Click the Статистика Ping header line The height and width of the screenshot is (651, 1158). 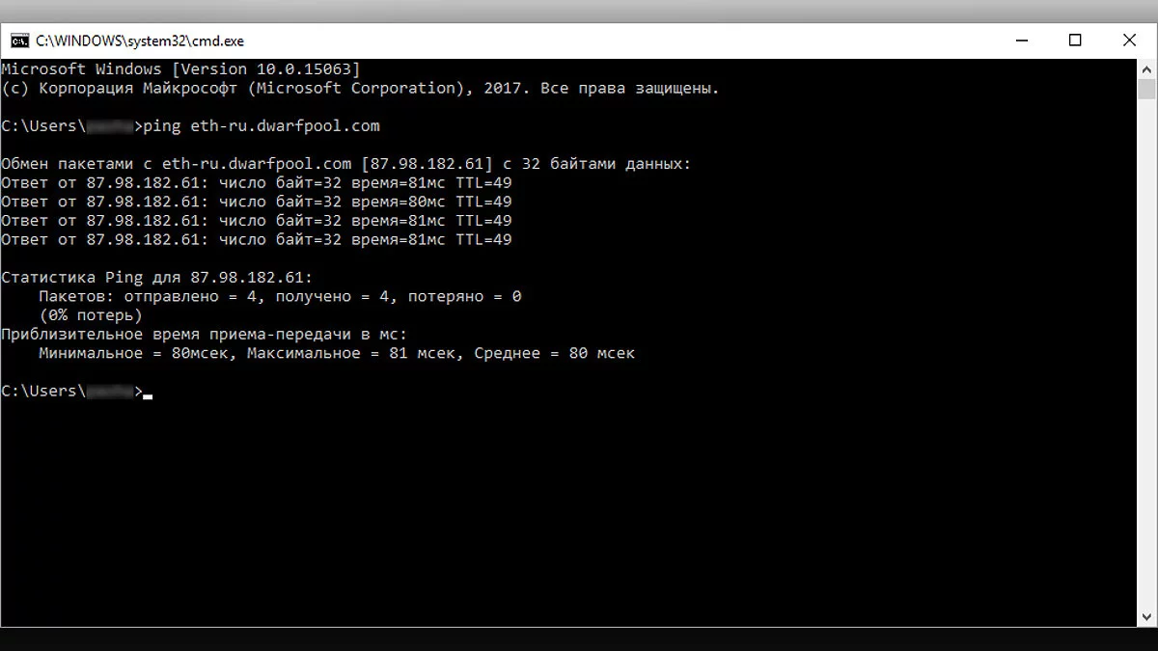pos(156,278)
